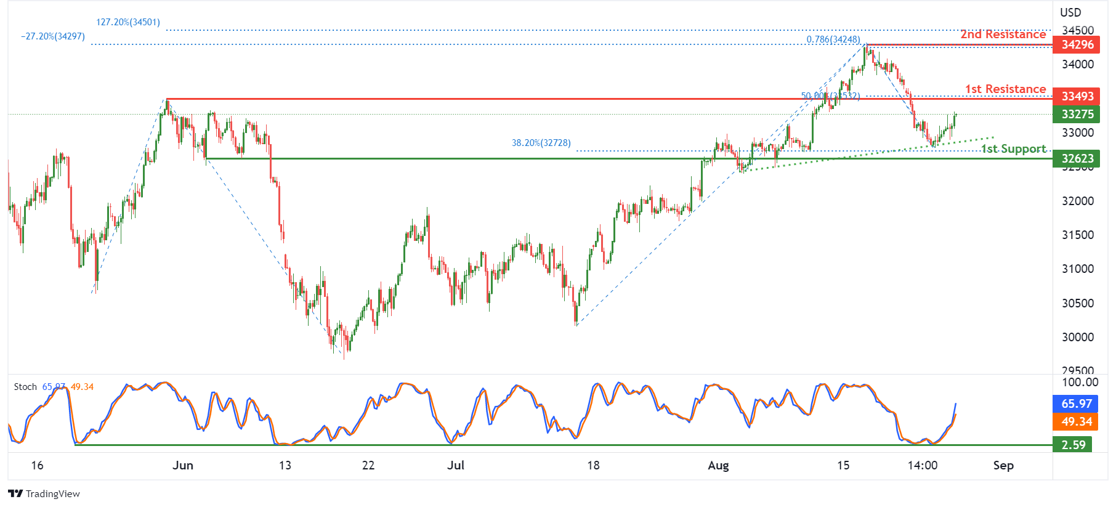Select the orange 49.34 tag on Stoch scale
The width and height of the screenshot is (1116, 507).
pyautogui.click(x=1077, y=422)
